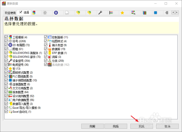Maximize the 更新数据 window

(166, 4)
